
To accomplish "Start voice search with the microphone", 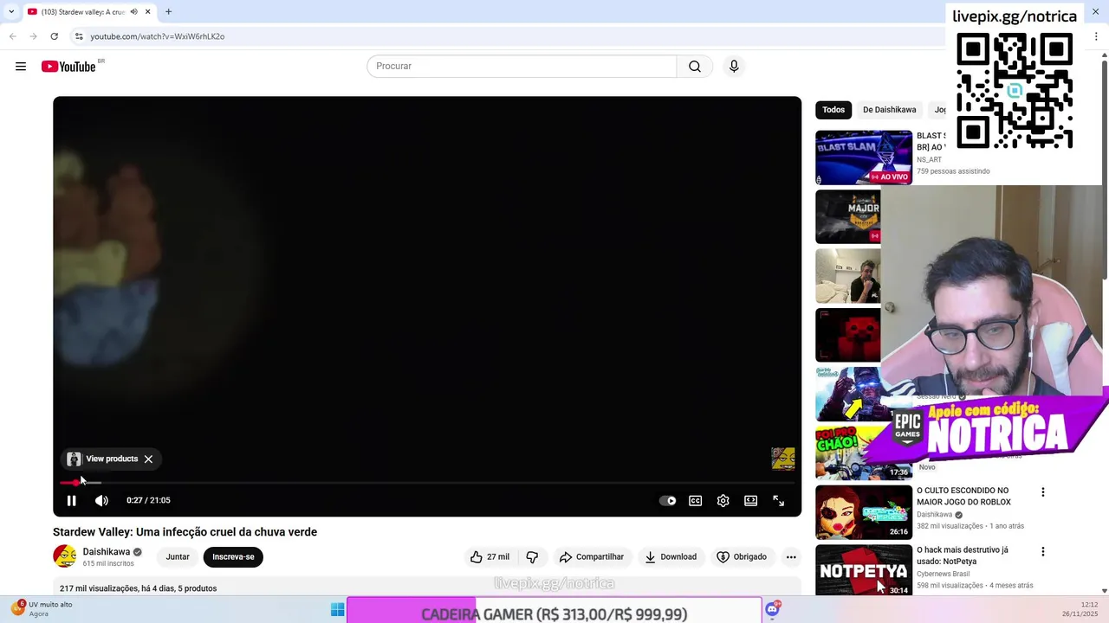I will coord(734,67).
